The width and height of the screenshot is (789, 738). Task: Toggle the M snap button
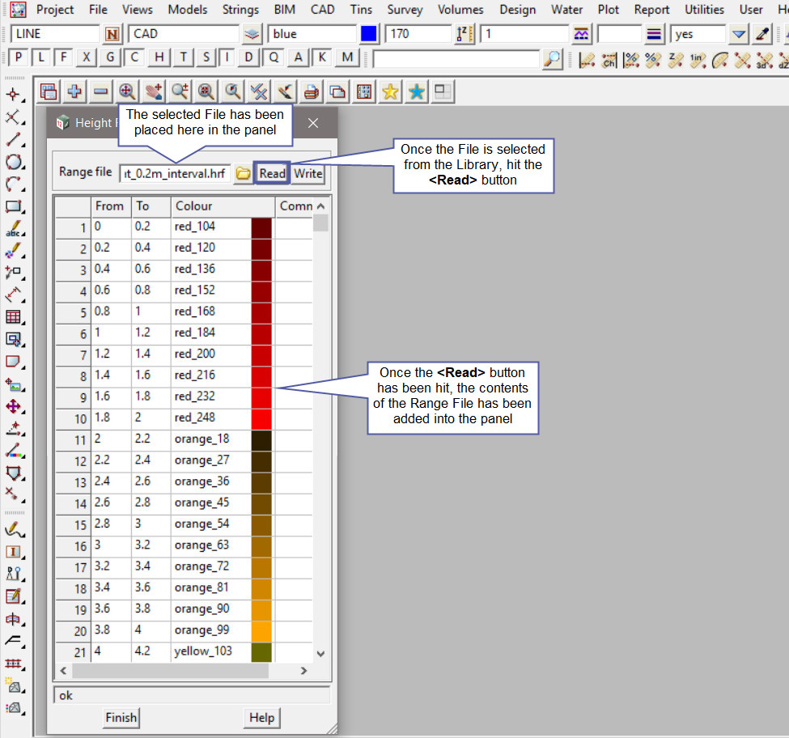(348, 58)
